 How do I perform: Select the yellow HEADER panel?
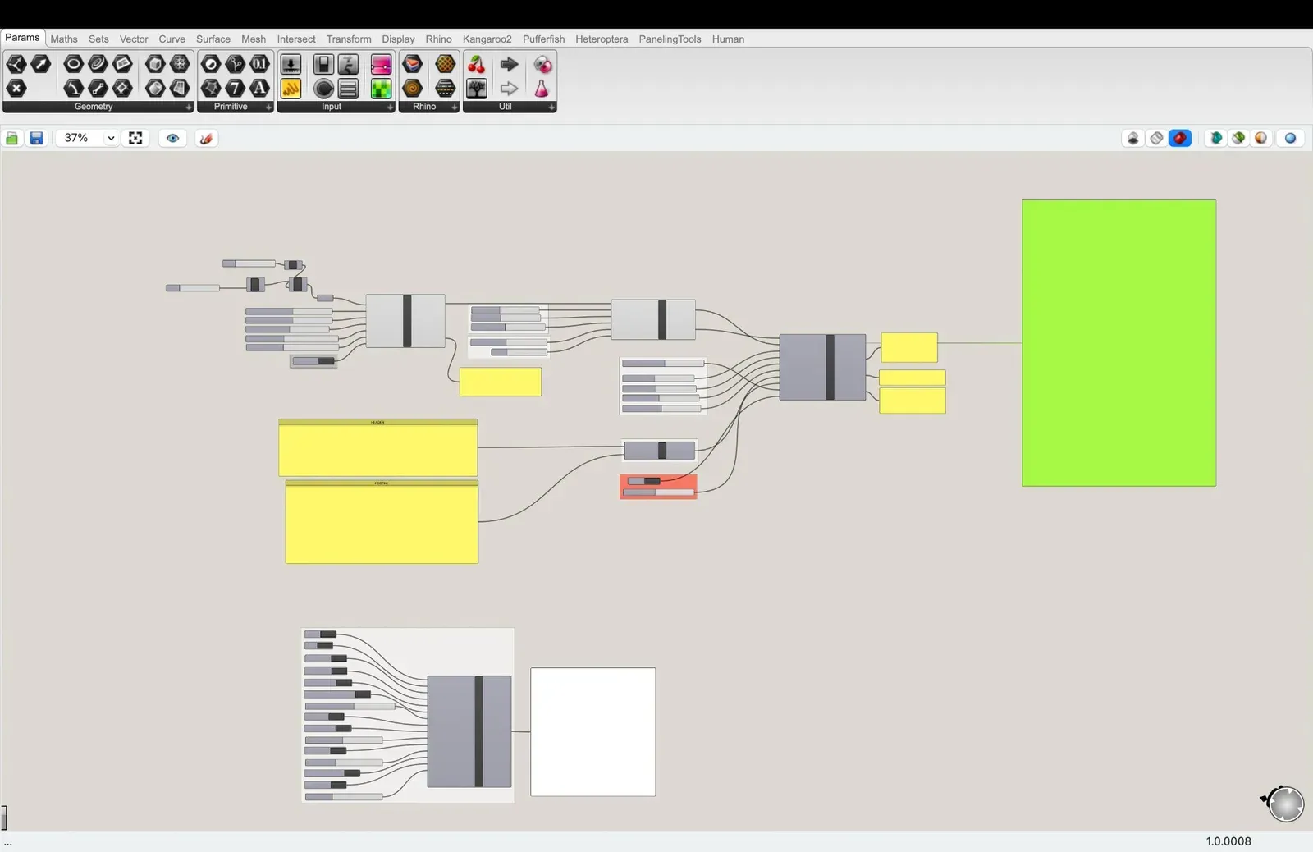377,447
